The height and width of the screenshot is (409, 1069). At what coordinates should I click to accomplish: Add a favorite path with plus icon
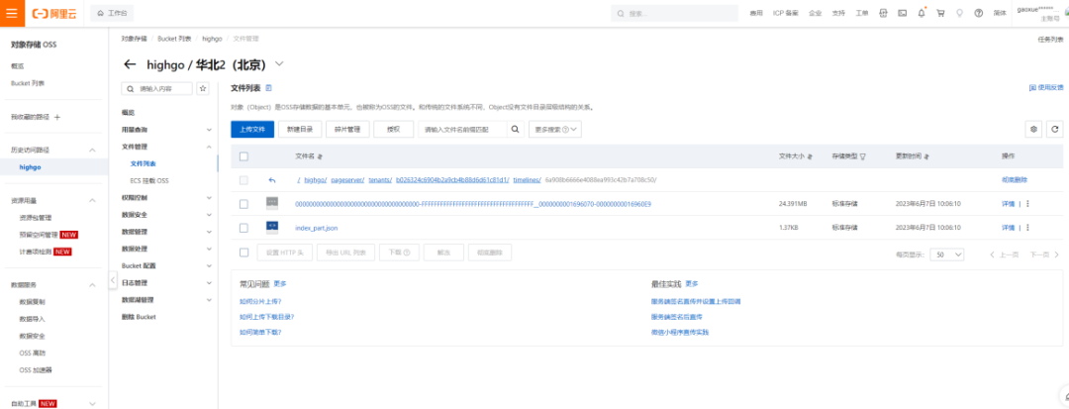click(x=57, y=117)
